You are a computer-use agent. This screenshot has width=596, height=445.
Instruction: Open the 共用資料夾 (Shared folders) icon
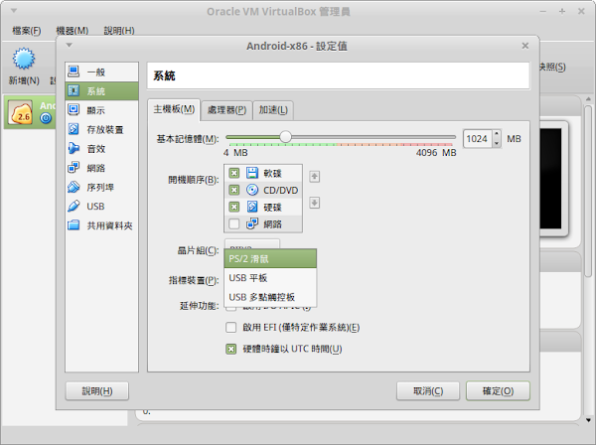tap(74, 225)
